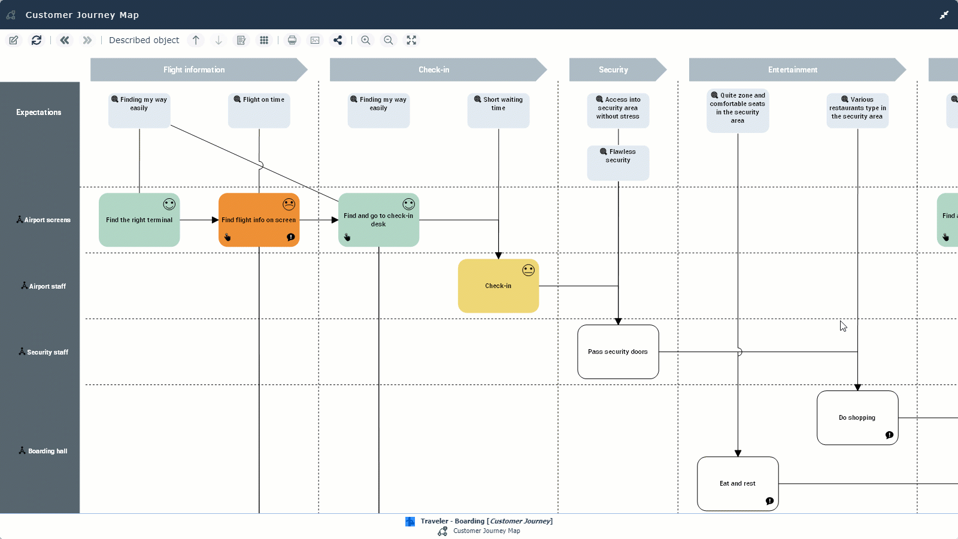Select Access into security area without stress expectation
The image size is (958, 539).
619,110
